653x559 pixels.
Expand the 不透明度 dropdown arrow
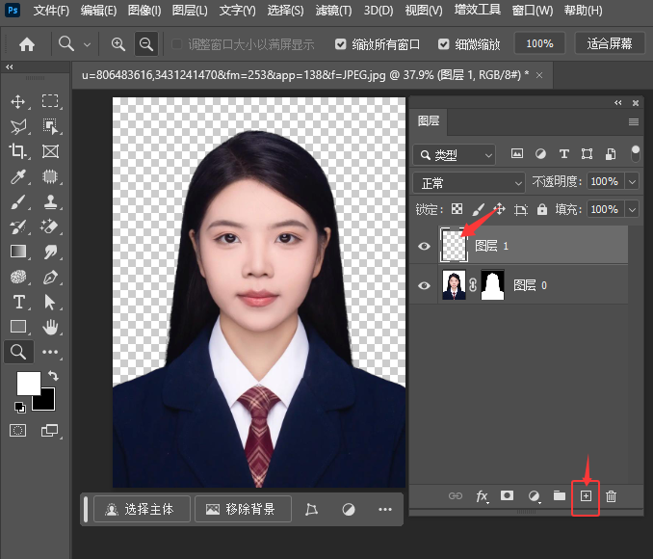(632, 182)
